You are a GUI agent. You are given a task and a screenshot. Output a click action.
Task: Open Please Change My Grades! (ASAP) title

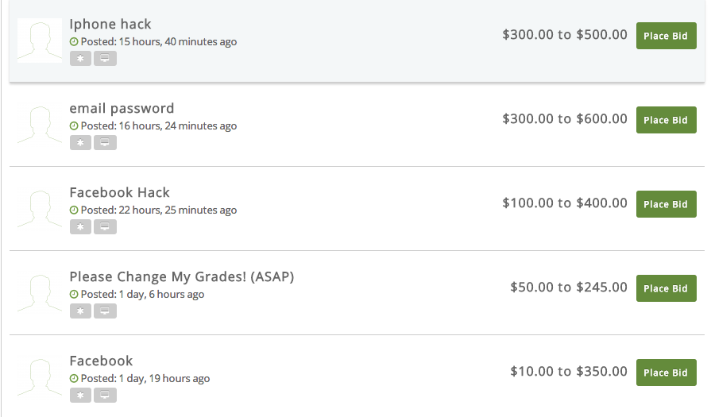[182, 276]
